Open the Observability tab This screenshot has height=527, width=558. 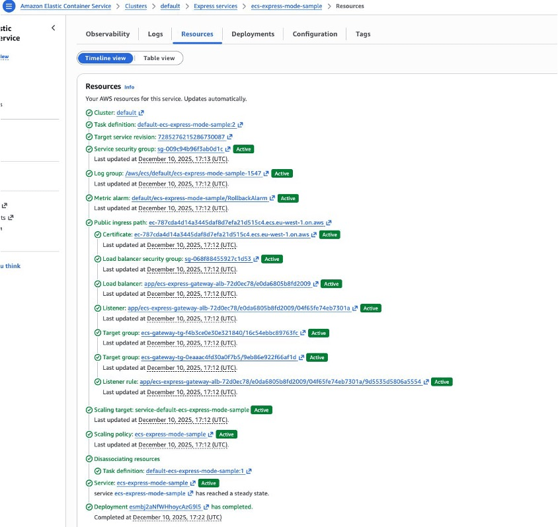[x=108, y=34]
